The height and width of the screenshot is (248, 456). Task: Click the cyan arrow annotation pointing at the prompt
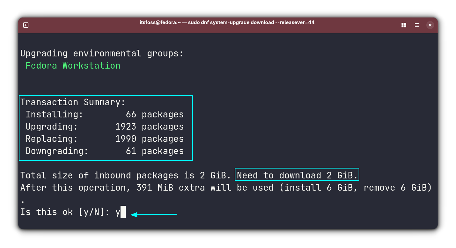154,214
